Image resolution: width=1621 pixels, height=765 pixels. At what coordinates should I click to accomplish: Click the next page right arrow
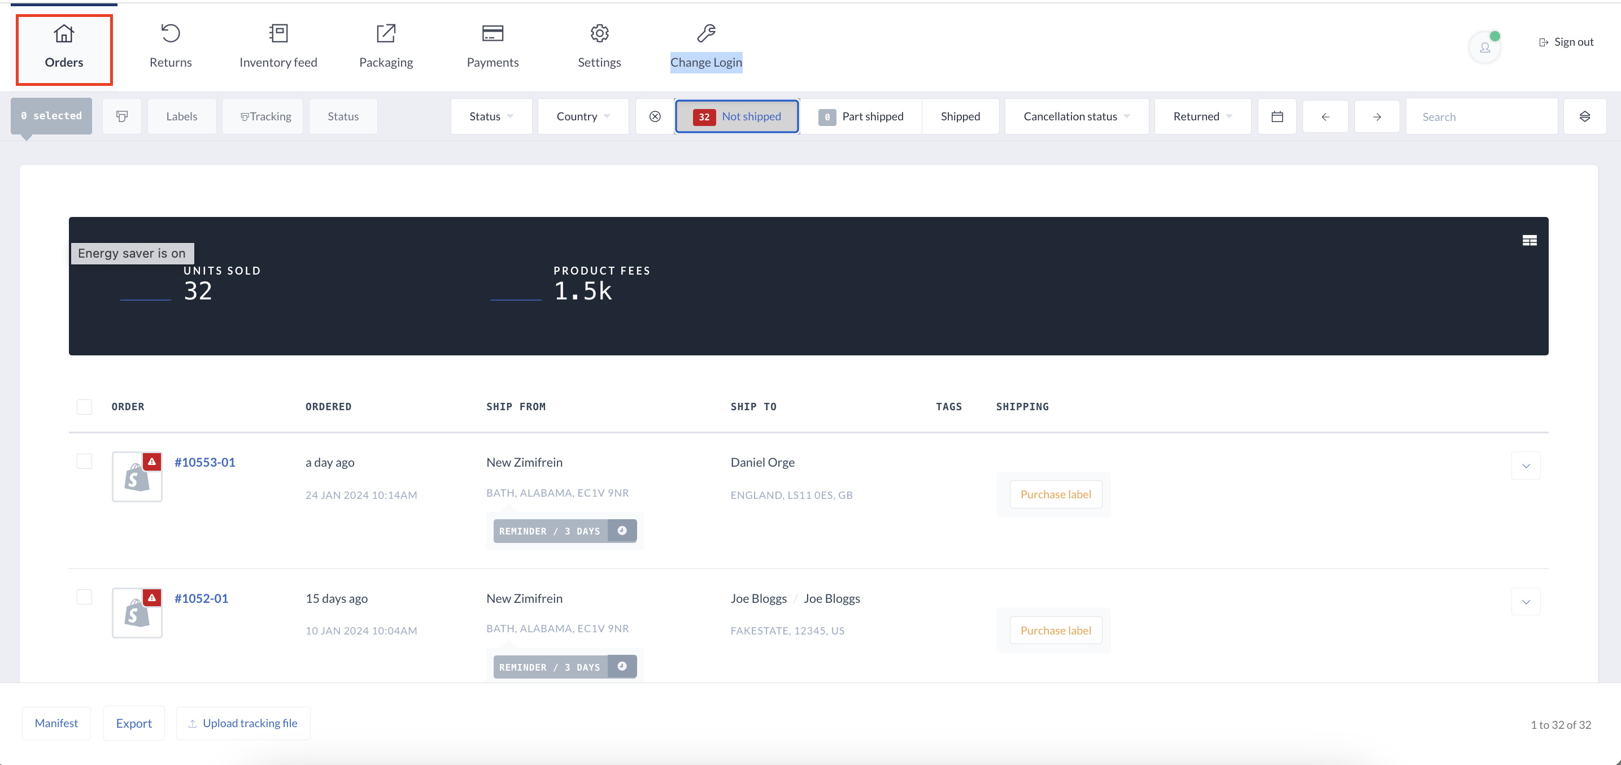pyautogui.click(x=1377, y=116)
